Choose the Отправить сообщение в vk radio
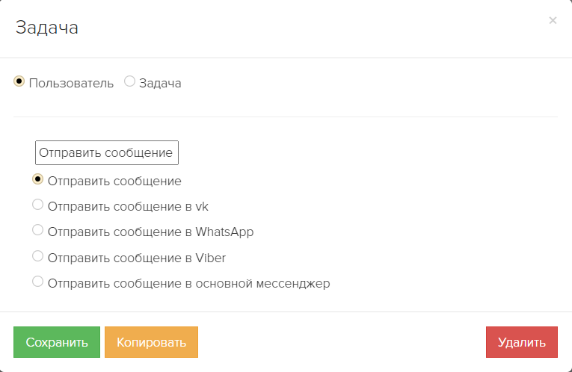 [x=37, y=205]
